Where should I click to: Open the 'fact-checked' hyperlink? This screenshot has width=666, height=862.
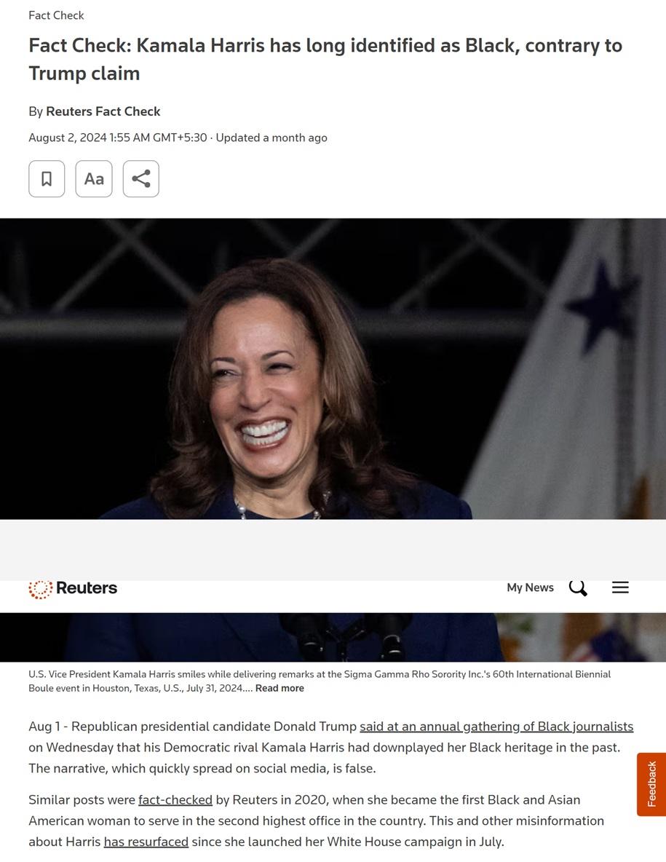pos(175,800)
